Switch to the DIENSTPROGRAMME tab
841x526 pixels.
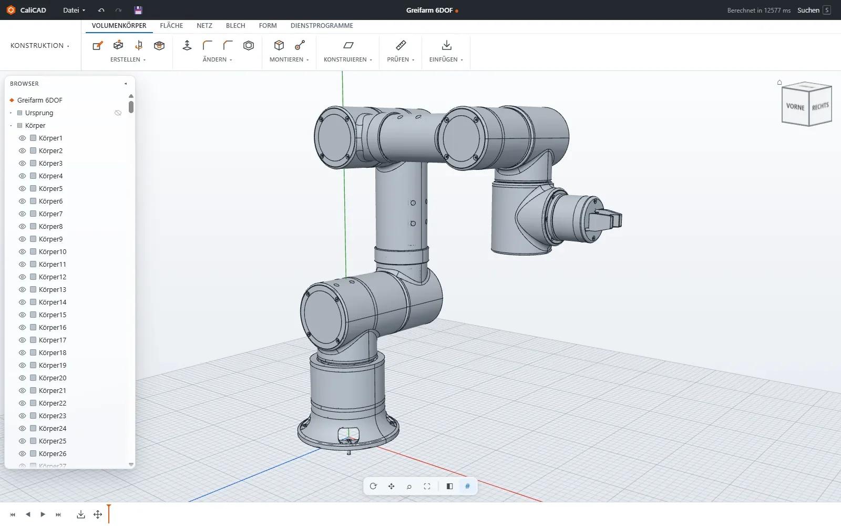pos(322,26)
